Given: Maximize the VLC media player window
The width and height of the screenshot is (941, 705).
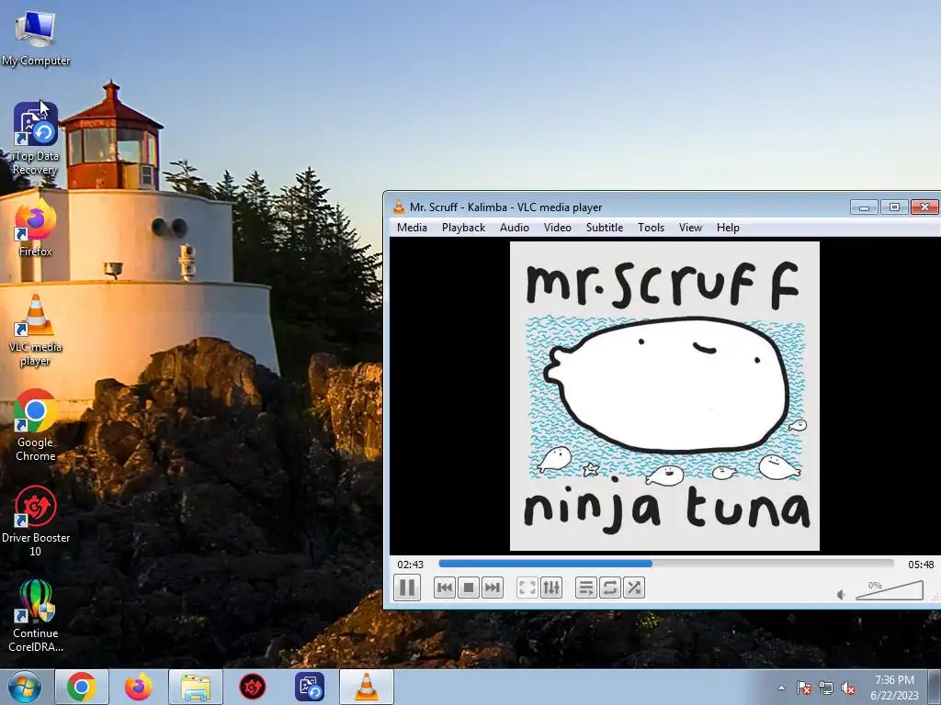Looking at the screenshot, I should [x=894, y=207].
